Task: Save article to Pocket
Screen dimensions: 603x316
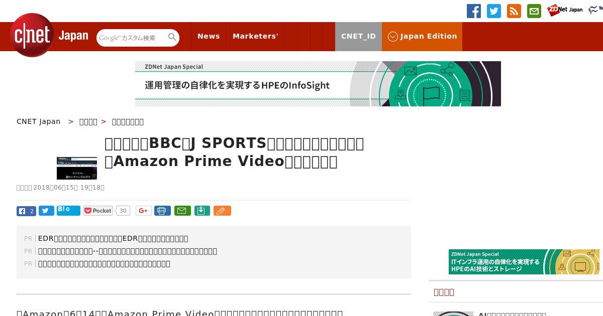Action: 98,211
